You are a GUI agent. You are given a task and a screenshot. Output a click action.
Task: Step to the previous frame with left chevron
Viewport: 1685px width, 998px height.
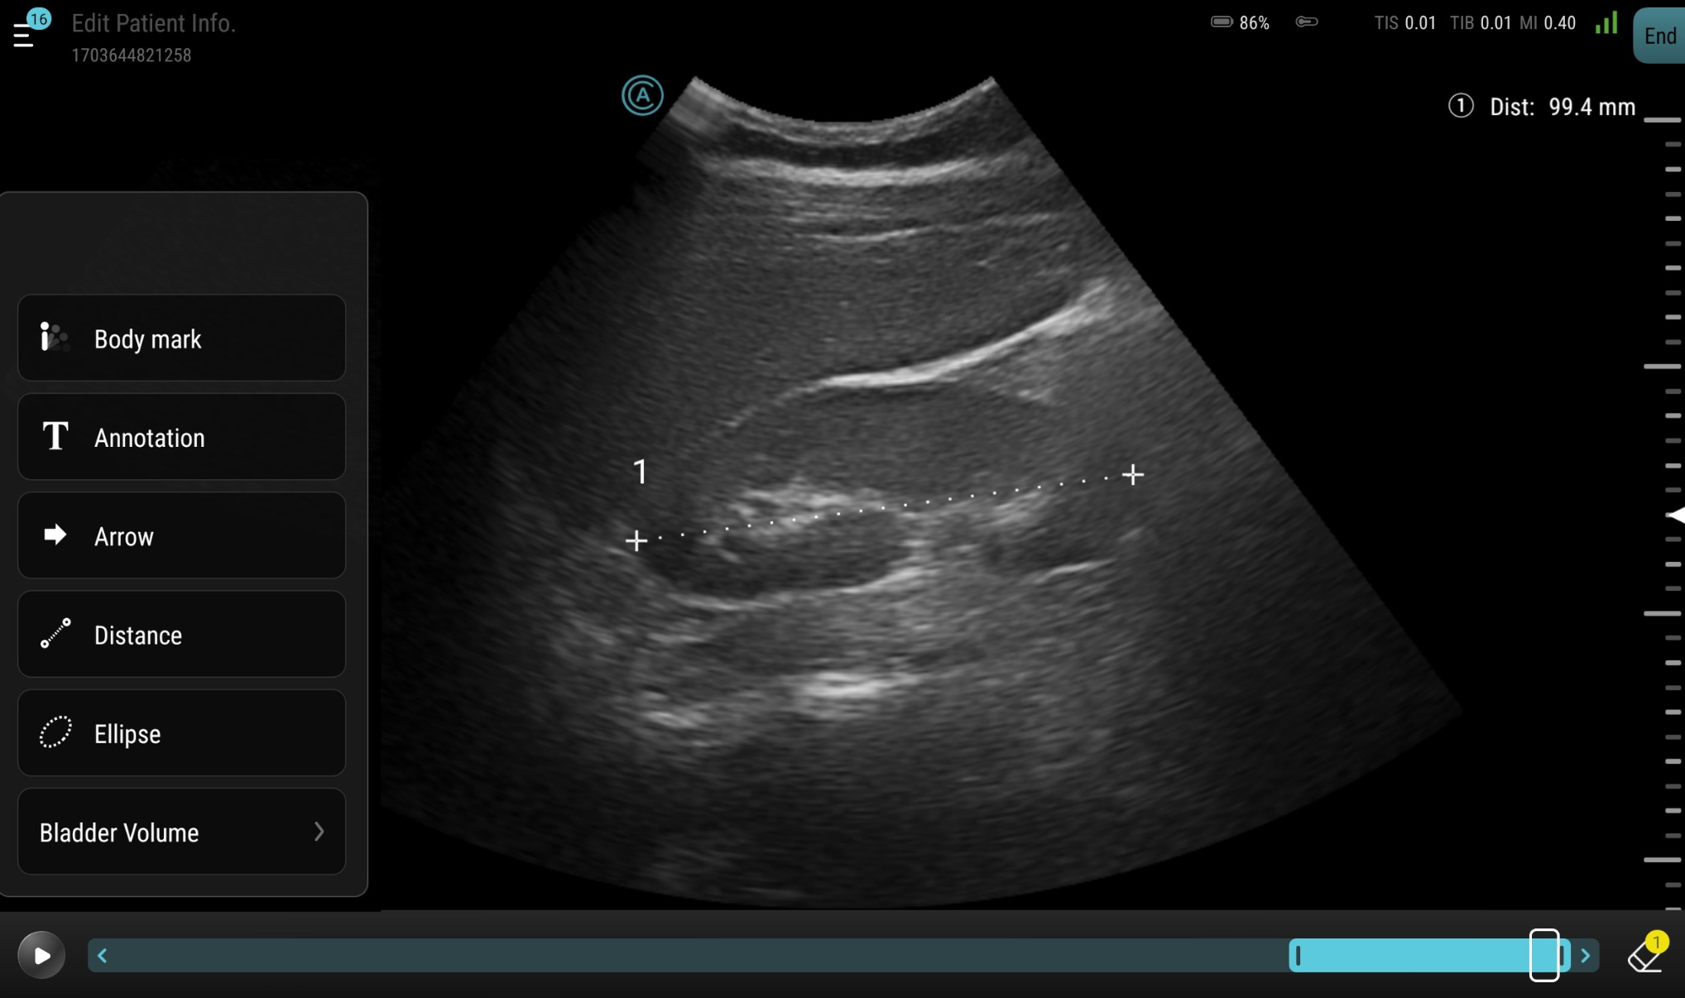(x=103, y=956)
